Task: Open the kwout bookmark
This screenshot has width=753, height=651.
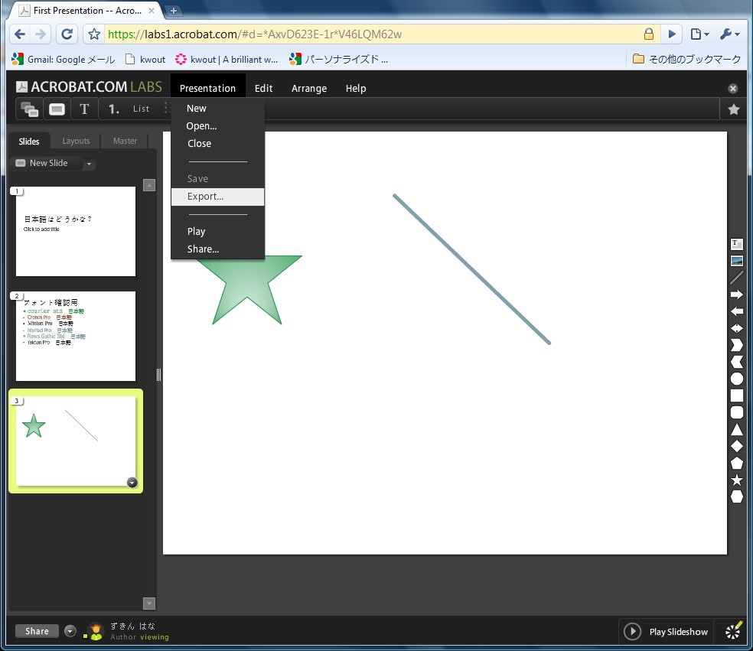Action: (145, 59)
